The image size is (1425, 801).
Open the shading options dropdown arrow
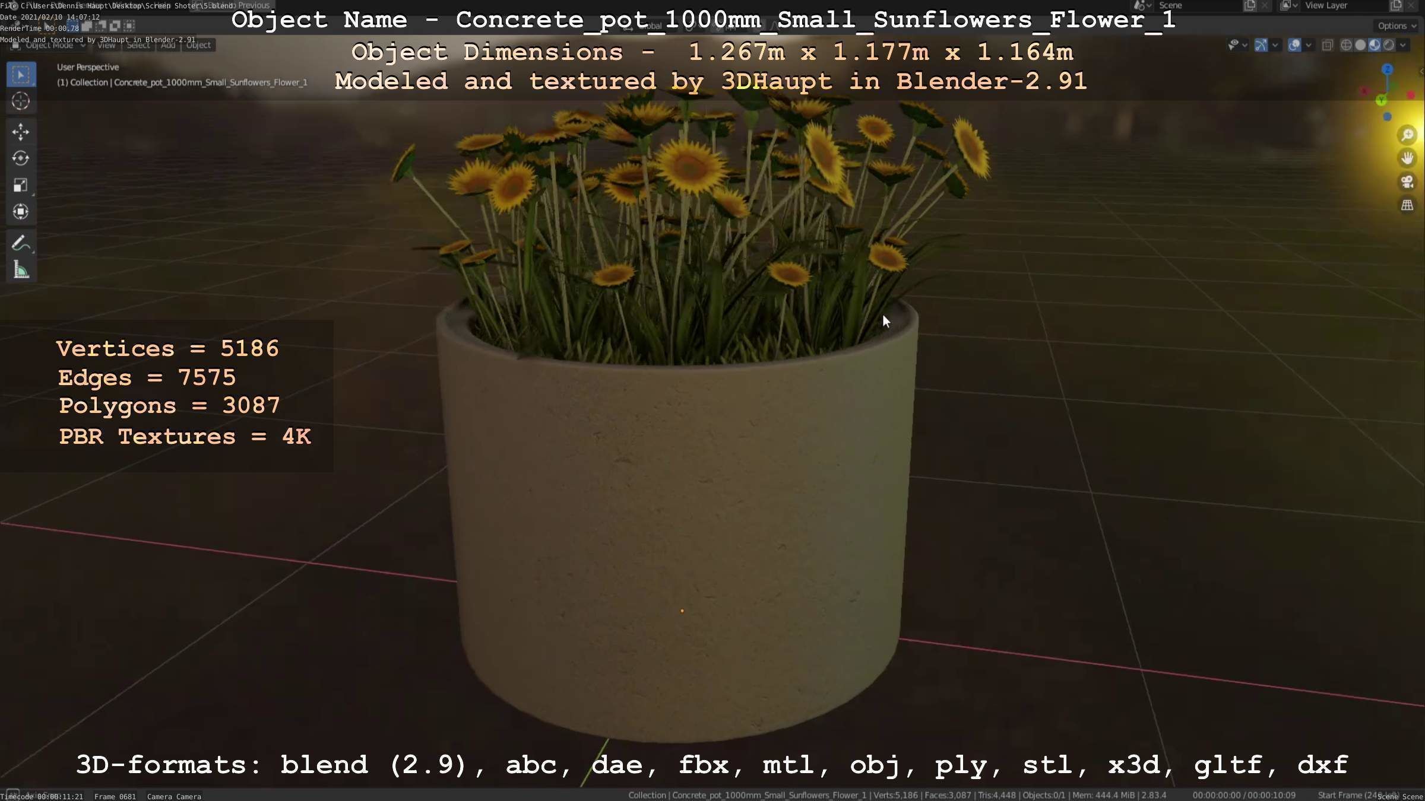pos(1403,45)
